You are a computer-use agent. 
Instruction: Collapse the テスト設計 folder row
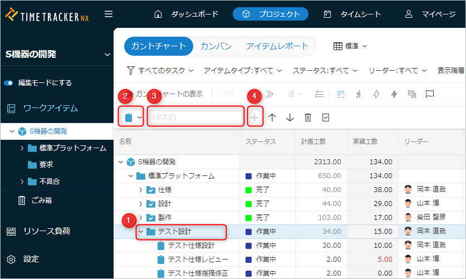coord(141,232)
